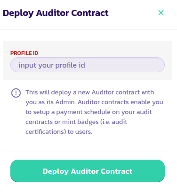Click the word 'Deploy' on the green button
177x193 pixels.
(x=56, y=171)
